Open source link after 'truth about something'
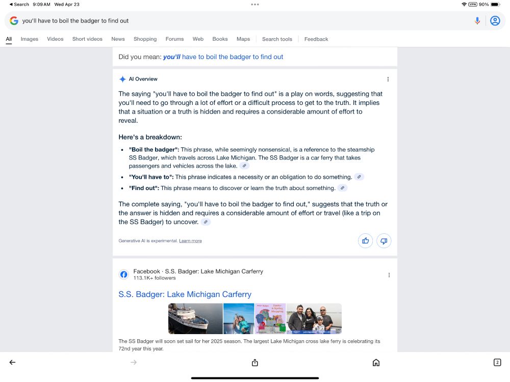The width and height of the screenshot is (510, 382). (x=342, y=188)
